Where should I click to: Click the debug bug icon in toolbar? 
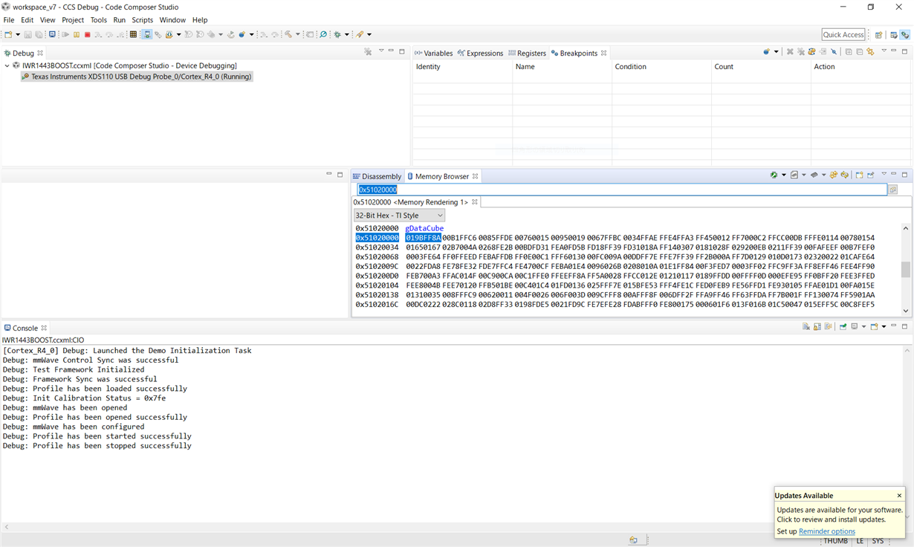point(337,34)
